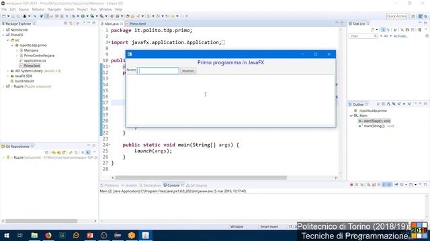The height and width of the screenshot is (241, 430).
Task: Open the Git Staging tab
Action: pyautogui.click(x=197, y=185)
